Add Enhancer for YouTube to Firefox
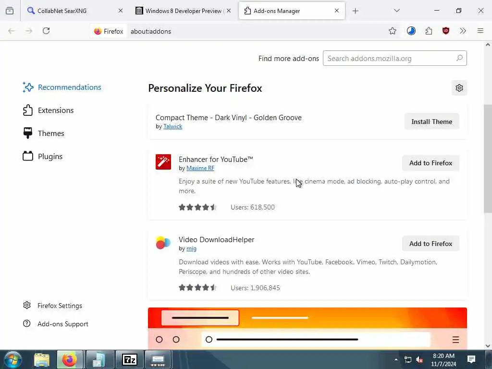Image resolution: width=492 pixels, height=369 pixels. pyautogui.click(x=430, y=163)
